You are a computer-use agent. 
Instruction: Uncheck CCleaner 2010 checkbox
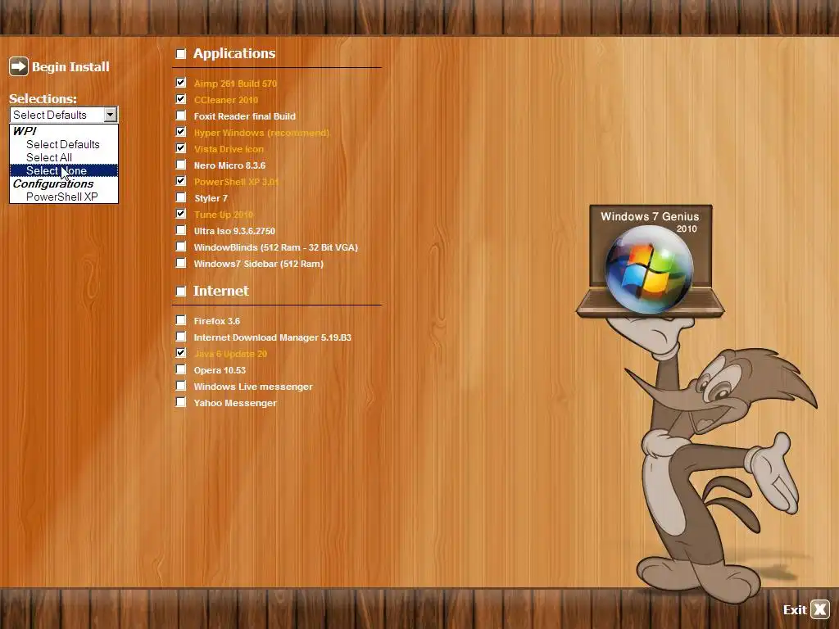click(x=181, y=99)
